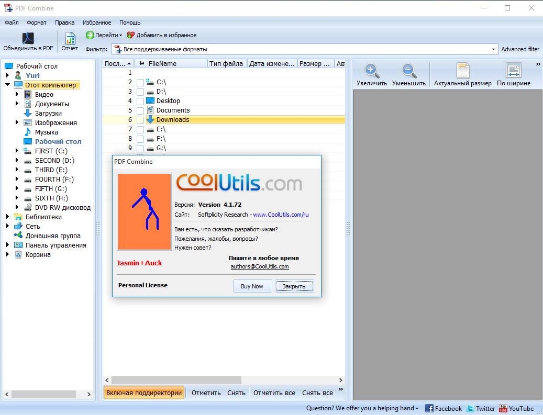Open www.CoolUtils.com/ru link

(x=281, y=215)
